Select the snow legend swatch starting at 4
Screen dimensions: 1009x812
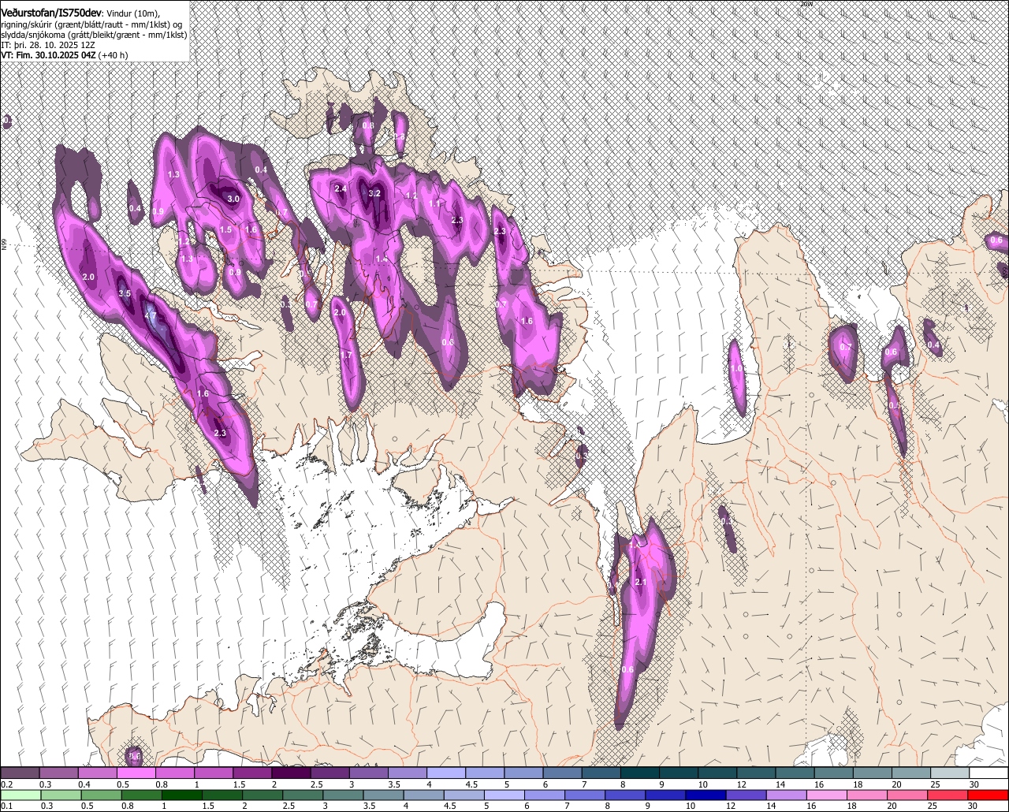click(446, 773)
